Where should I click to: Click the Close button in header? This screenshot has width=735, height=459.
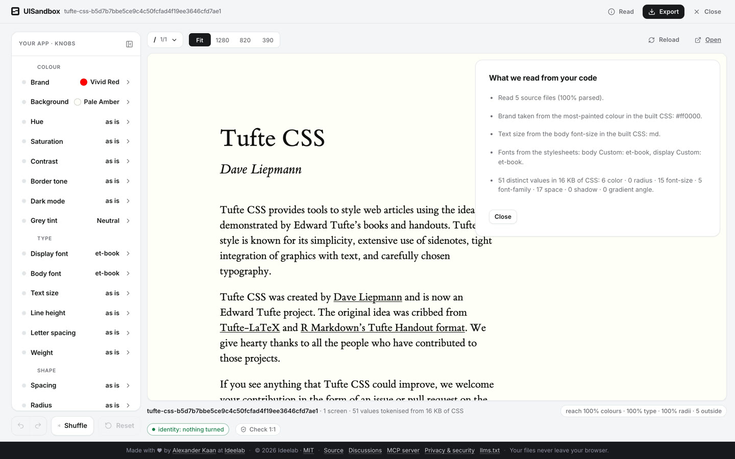coord(707,12)
